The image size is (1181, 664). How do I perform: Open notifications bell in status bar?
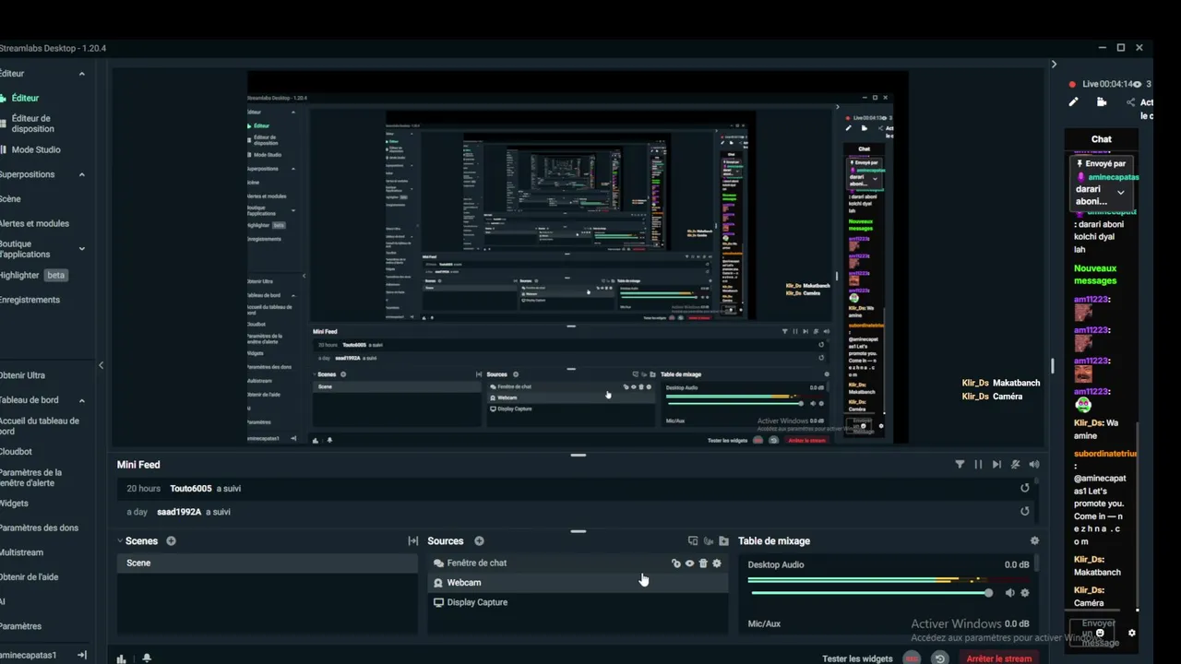[x=147, y=658]
